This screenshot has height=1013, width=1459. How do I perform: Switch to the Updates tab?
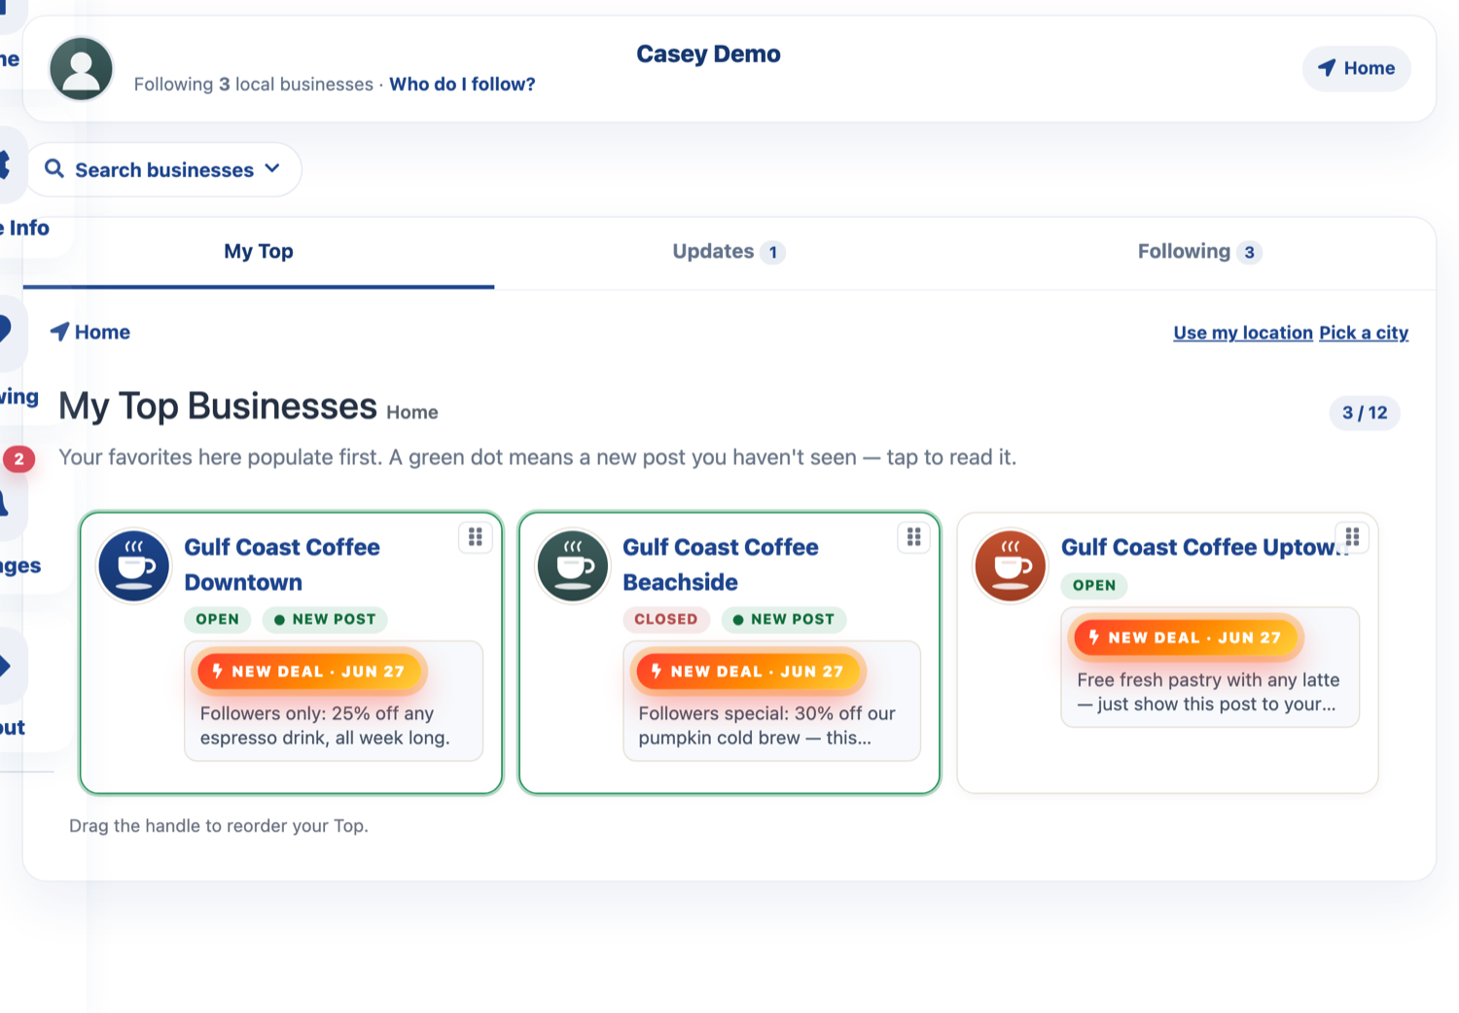tap(729, 252)
